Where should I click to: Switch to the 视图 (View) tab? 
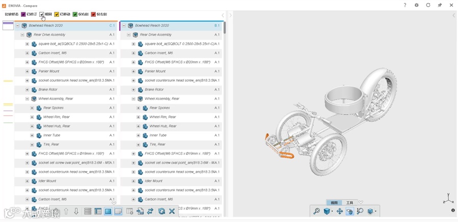[334, 203]
